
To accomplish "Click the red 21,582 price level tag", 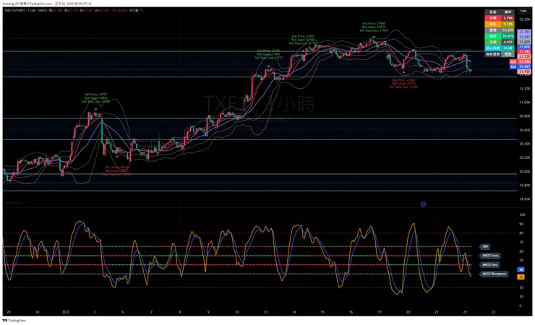I will 524,52.
